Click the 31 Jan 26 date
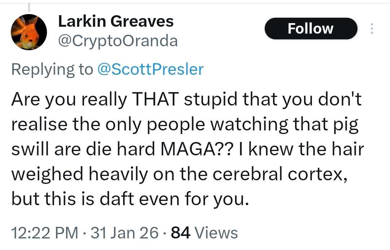390x250 pixels. pyautogui.click(x=124, y=233)
